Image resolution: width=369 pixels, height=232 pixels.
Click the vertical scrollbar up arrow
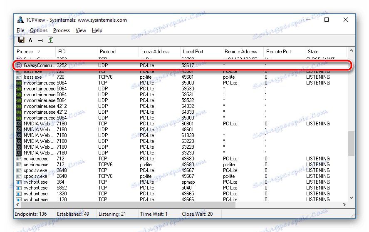pos(351,51)
